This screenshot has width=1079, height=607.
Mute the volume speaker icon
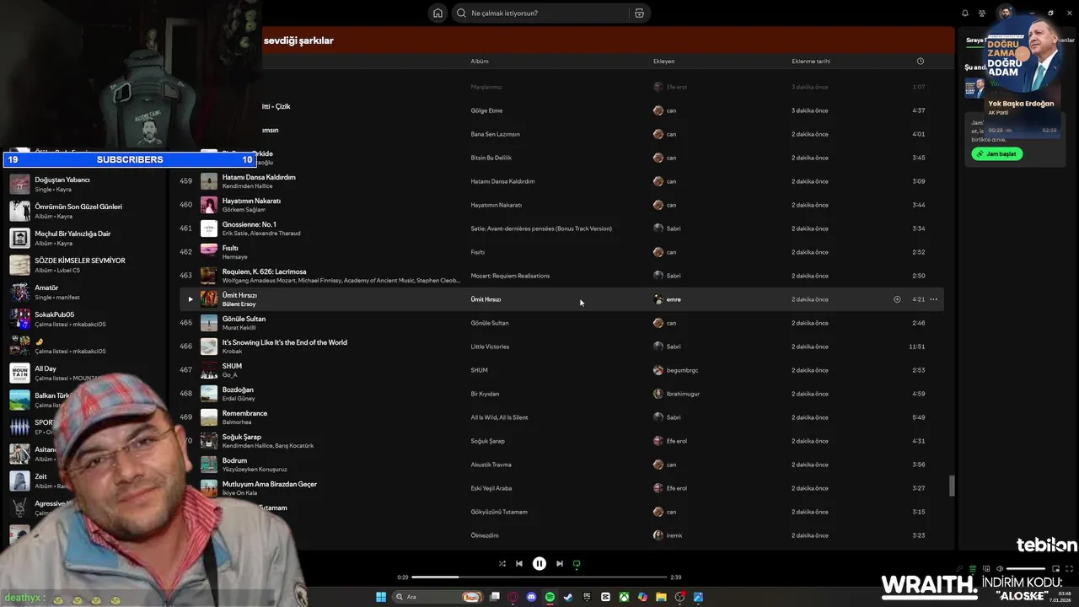tap(1000, 569)
